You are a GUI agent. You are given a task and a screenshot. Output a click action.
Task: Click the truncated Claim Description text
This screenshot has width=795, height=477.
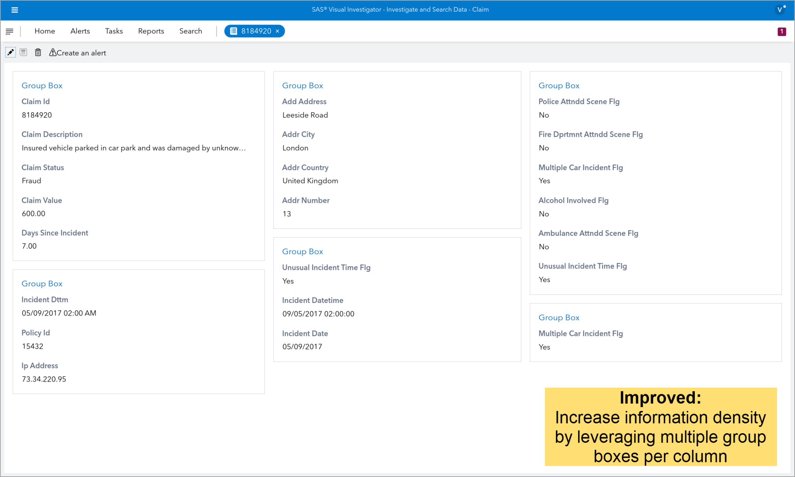pyautogui.click(x=134, y=148)
